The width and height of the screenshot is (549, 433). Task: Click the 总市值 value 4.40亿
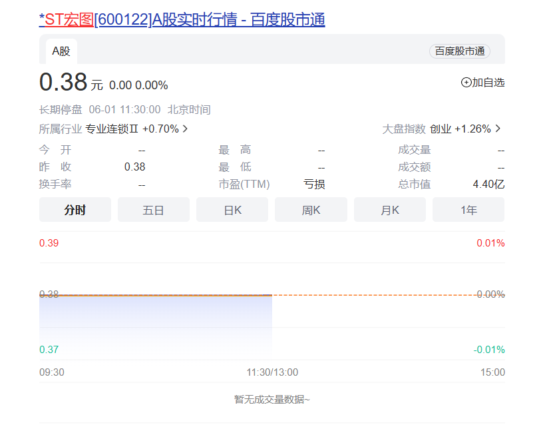pos(488,185)
